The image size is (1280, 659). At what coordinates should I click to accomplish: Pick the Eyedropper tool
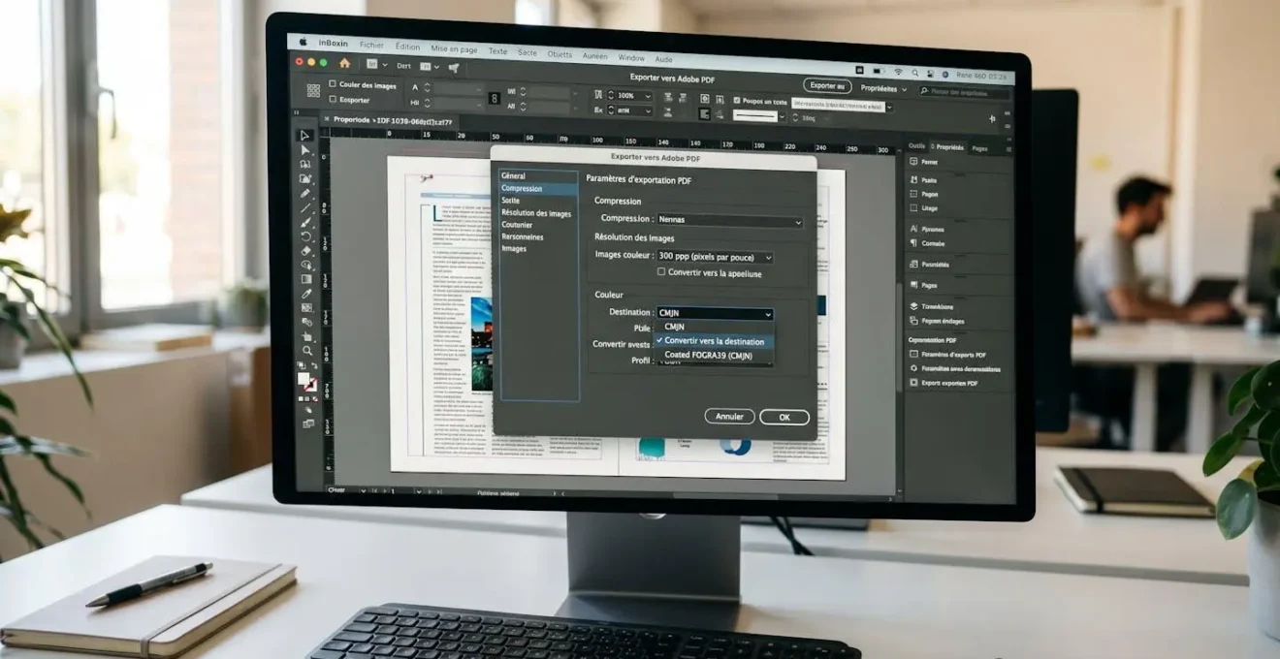pyautogui.click(x=305, y=291)
